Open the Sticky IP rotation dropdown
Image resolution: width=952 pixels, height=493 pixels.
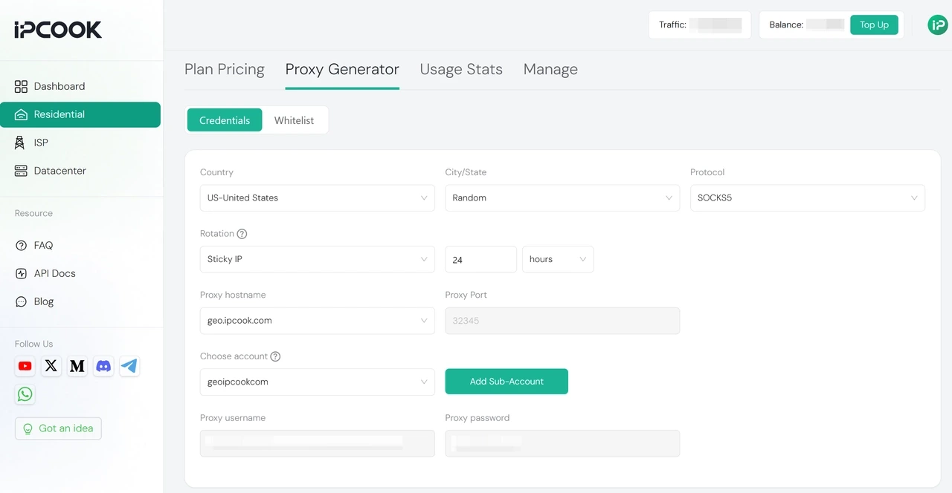pyautogui.click(x=318, y=259)
